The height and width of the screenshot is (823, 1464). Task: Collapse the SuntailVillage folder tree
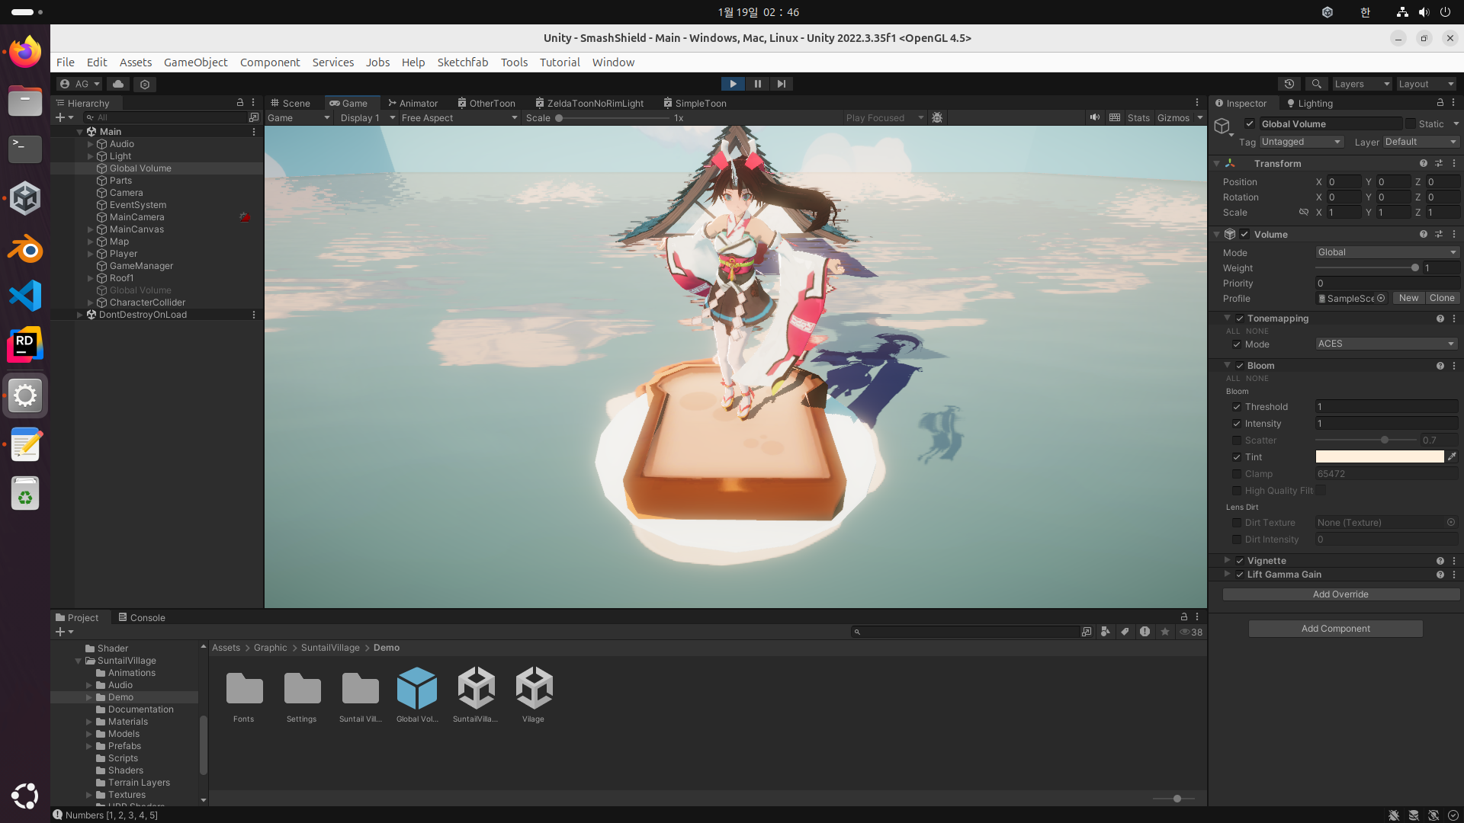[78, 661]
